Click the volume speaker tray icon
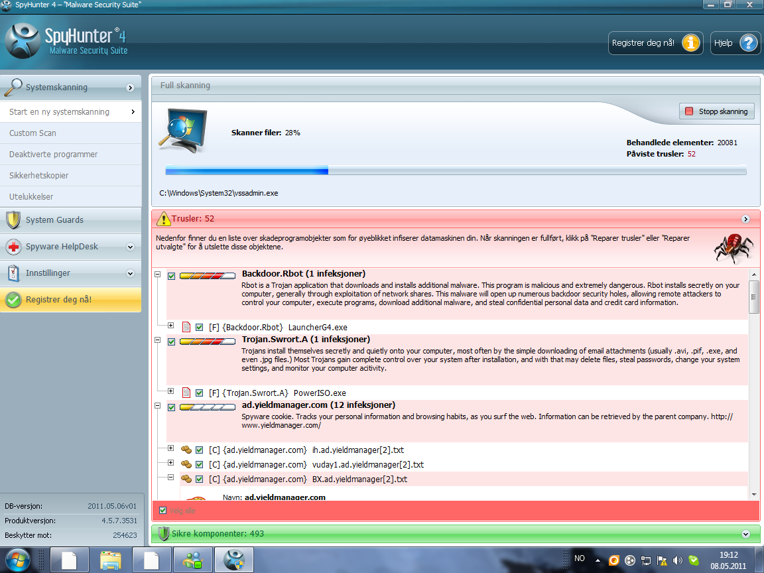This screenshot has width=764, height=573. click(676, 560)
